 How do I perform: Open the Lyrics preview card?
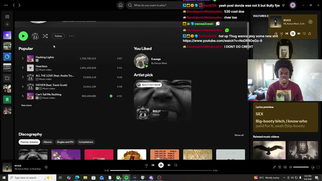coord(286,117)
